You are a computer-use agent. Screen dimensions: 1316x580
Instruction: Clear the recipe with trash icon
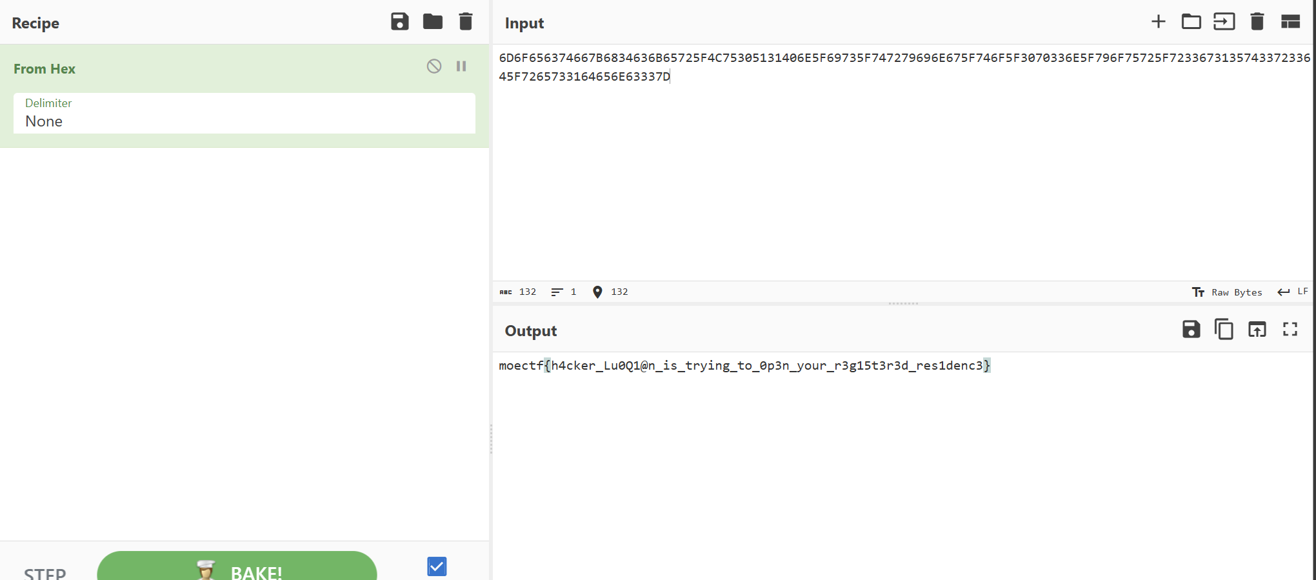pos(466,22)
